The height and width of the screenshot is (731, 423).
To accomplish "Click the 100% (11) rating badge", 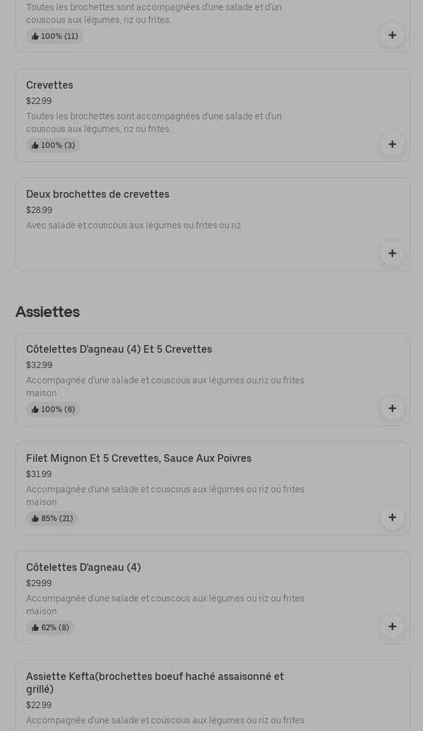I will click(x=55, y=36).
